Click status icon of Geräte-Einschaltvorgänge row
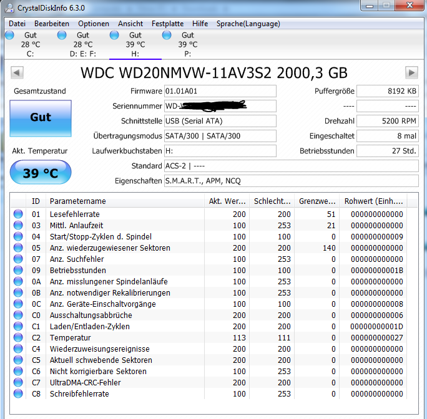This screenshot has height=419, width=427. pos(18,304)
